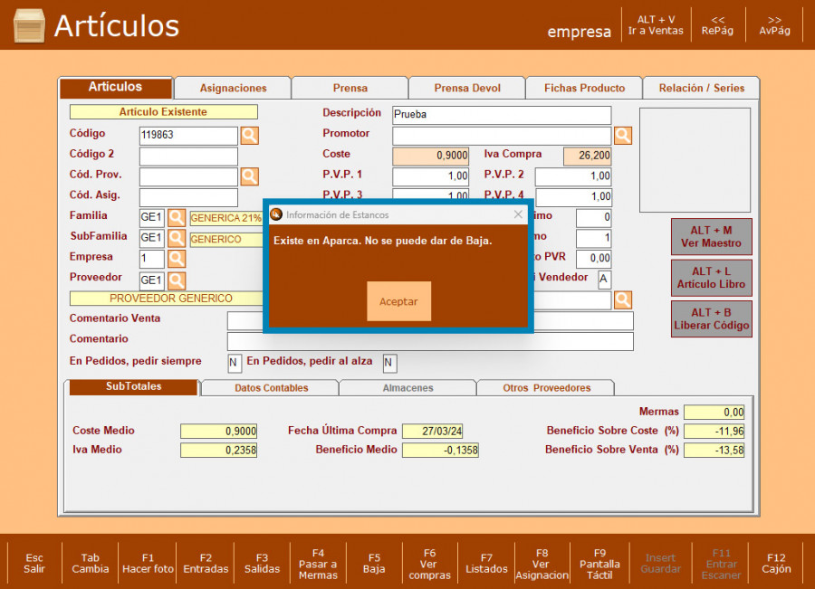Screen dimensions: 815x589
Task: Click the ALT + B Liberar Código button
Action: [x=710, y=318]
